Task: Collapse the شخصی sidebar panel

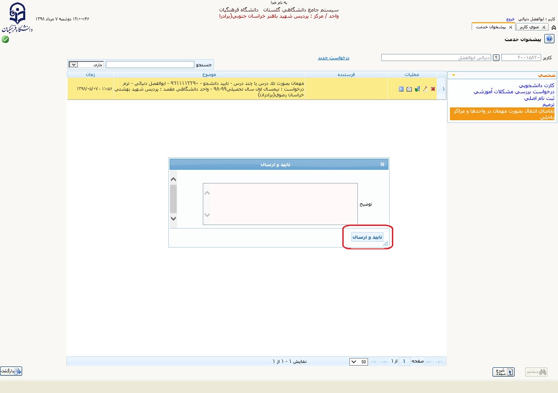Action: [x=453, y=75]
